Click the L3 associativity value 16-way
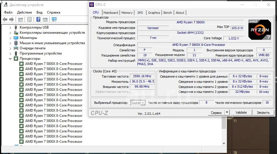The image size is (277, 154). click(x=264, y=92)
